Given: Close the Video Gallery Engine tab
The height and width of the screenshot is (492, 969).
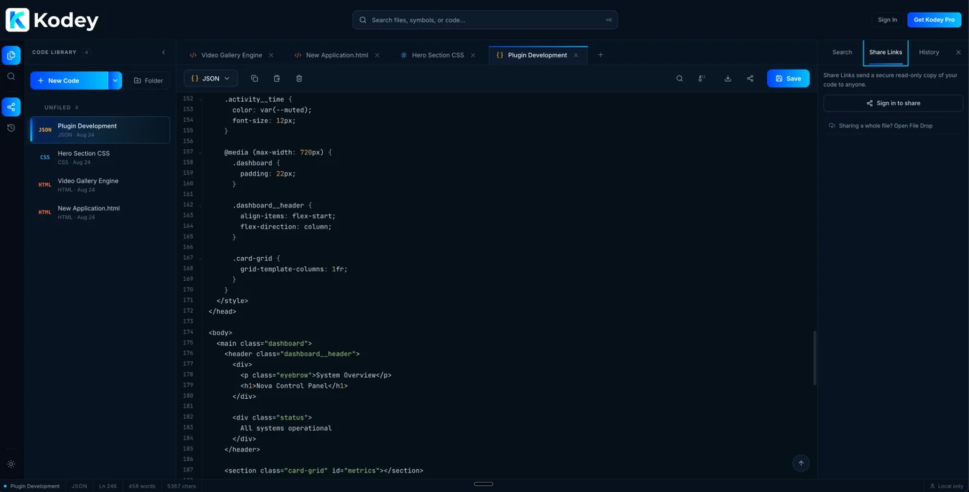Looking at the screenshot, I should tap(271, 55).
